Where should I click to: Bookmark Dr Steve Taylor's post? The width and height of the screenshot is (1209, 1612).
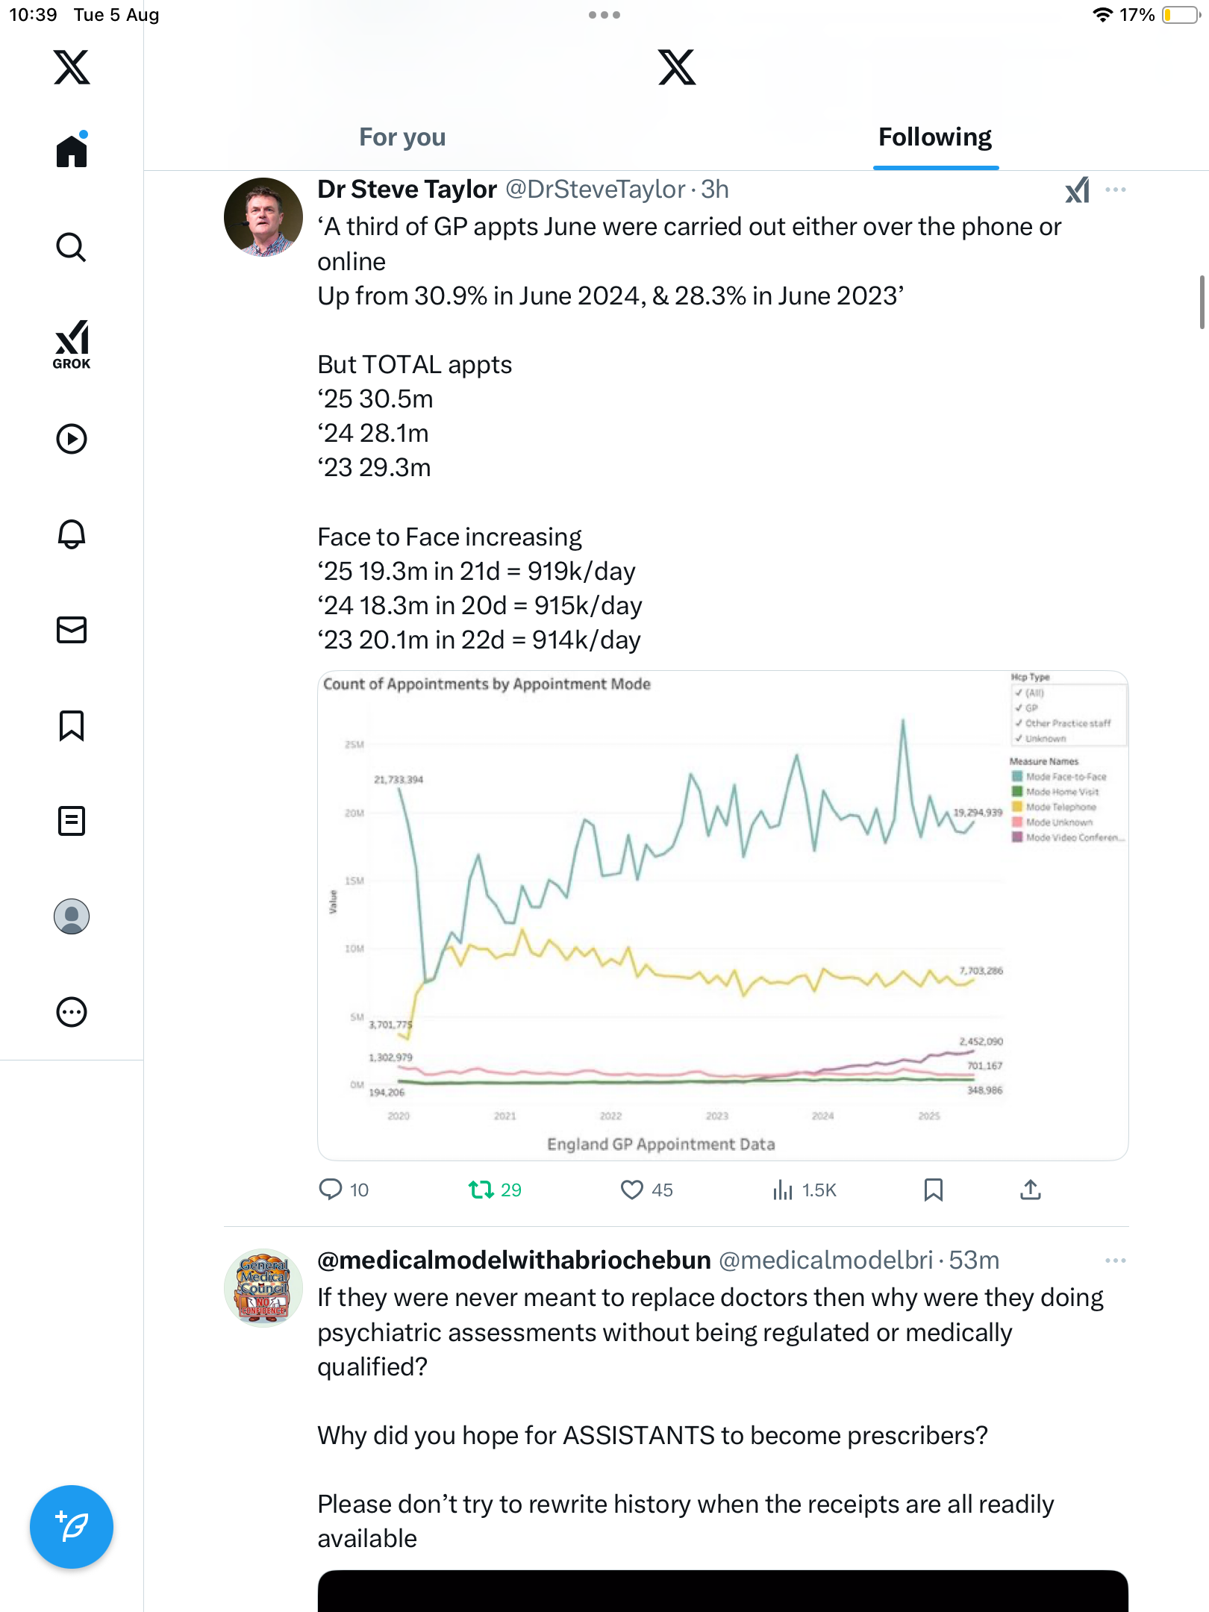pyautogui.click(x=933, y=1190)
